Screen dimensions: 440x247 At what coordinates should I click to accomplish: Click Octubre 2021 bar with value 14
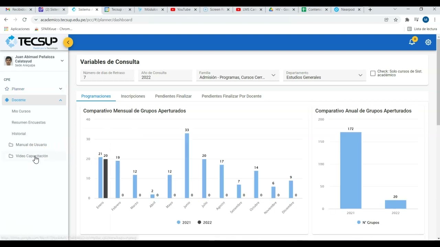[256, 185]
